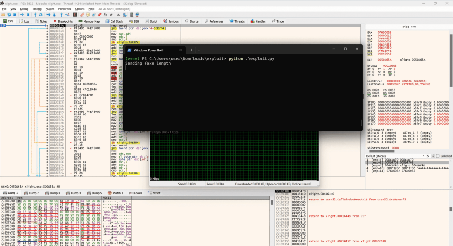The width and height of the screenshot is (453, 246).
Task: Open the Variables hash icon
Action: tap(111, 15)
